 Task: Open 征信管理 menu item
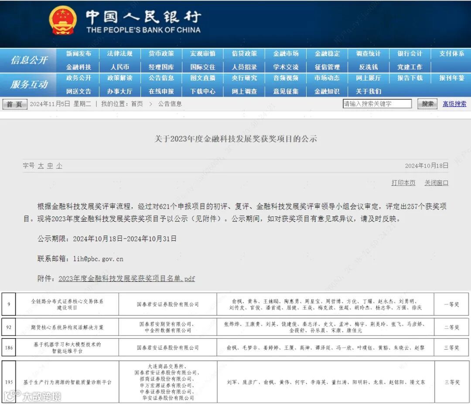click(327, 67)
